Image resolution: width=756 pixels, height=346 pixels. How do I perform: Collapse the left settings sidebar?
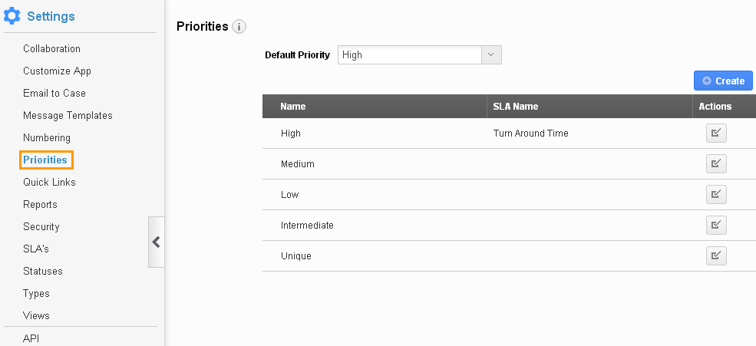157,242
